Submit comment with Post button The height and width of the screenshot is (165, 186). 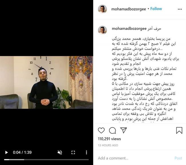(x=178, y=158)
